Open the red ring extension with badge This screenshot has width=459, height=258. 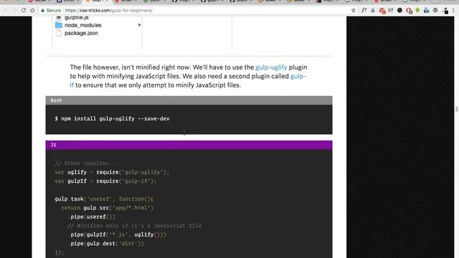click(409, 11)
